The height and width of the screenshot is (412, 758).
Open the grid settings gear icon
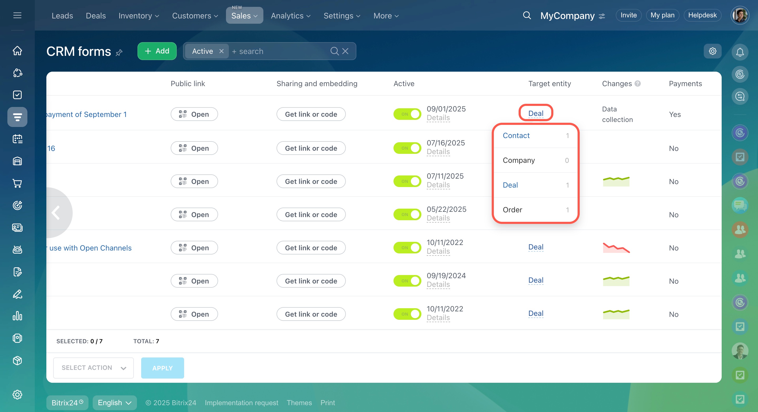712,51
